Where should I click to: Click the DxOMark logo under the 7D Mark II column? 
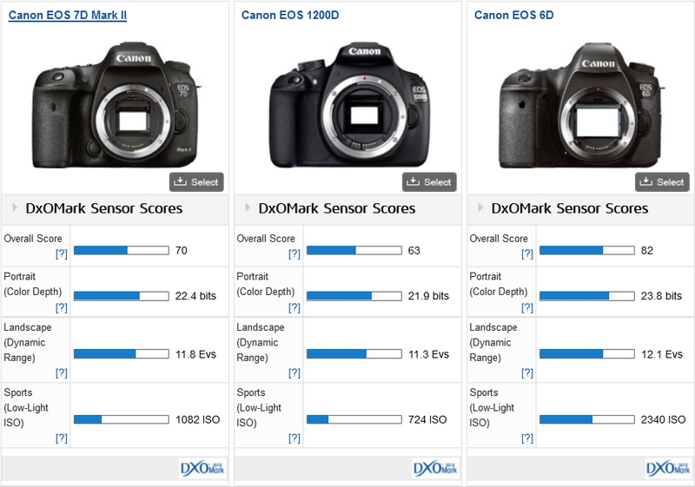[202, 469]
